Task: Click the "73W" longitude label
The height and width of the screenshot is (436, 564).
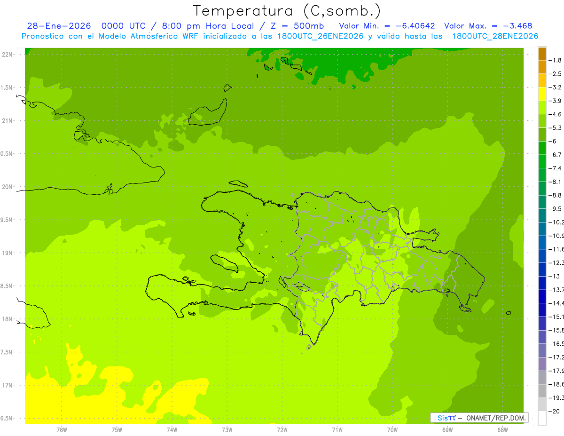Action: click(227, 430)
